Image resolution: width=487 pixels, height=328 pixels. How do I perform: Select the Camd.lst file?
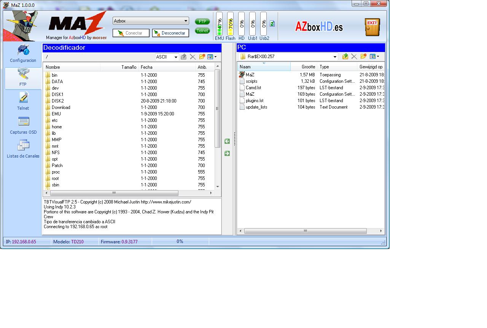(311, 88)
